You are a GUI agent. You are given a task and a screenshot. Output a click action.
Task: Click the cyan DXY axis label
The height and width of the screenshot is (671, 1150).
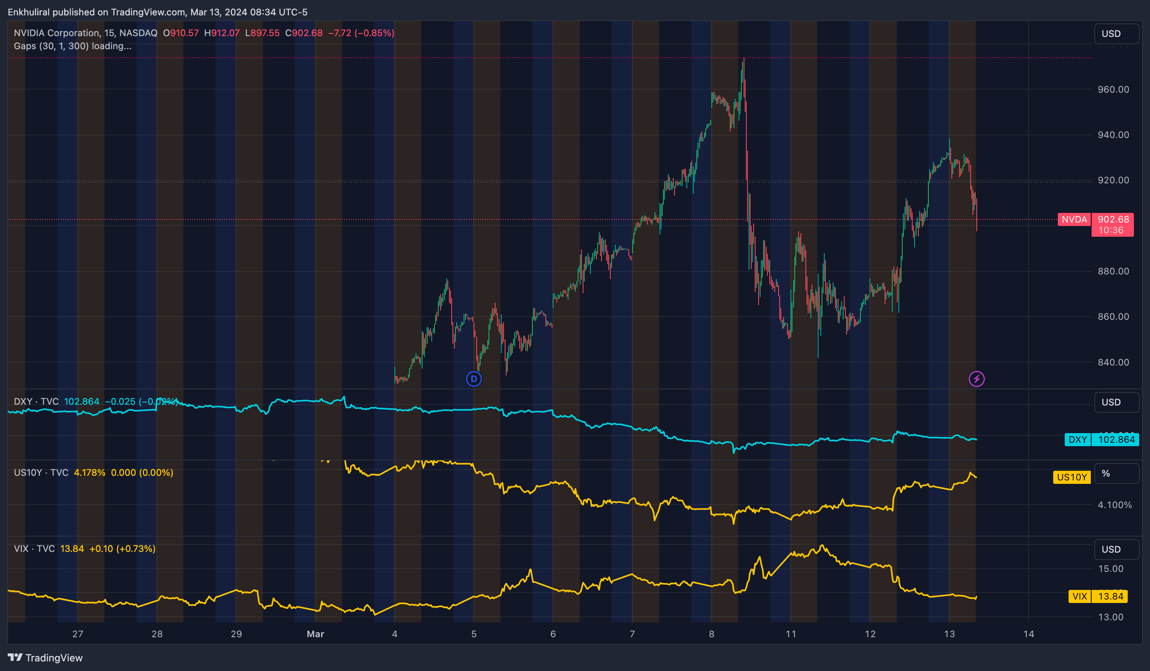point(1077,440)
